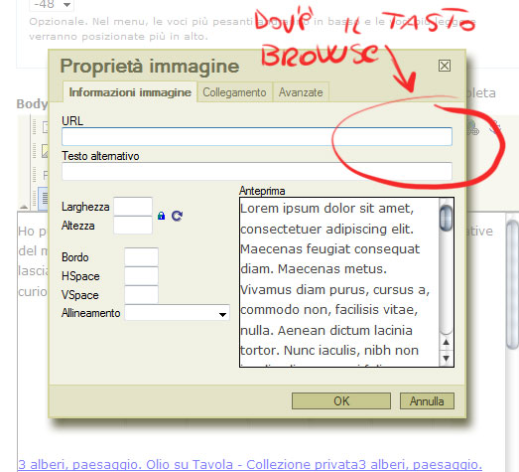Screen dimensions: 519x472
Task: Click the preview scrollbar up arrow
Action: pyautogui.click(x=446, y=343)
